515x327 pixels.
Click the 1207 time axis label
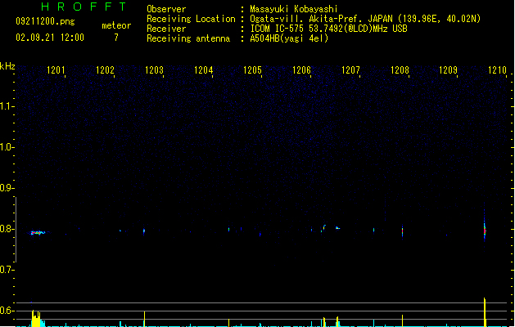pos(350,70)
